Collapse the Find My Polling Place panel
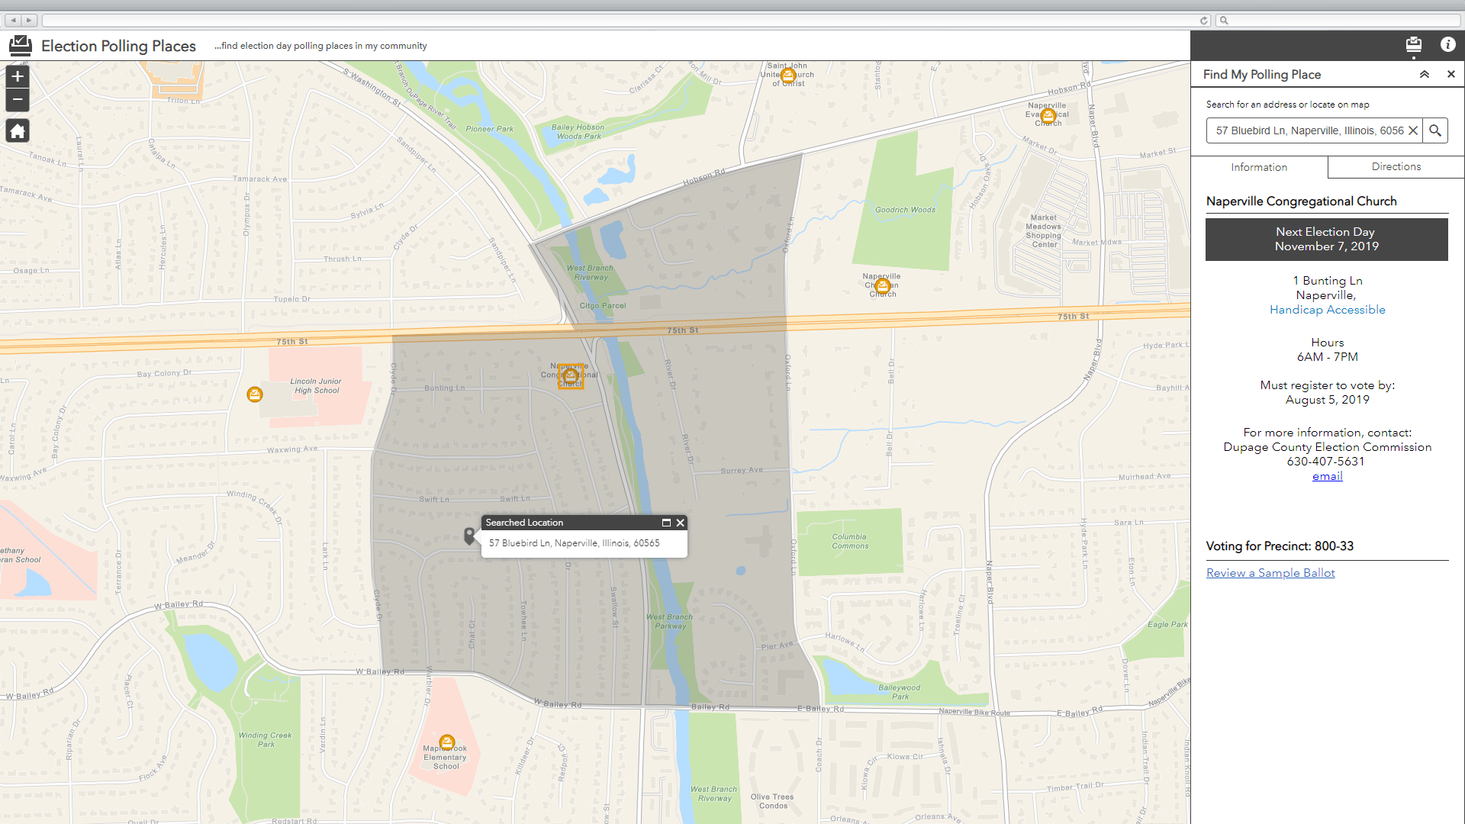The width and height of the screenshot is (1465, 824). click(x=1425, y=74)
